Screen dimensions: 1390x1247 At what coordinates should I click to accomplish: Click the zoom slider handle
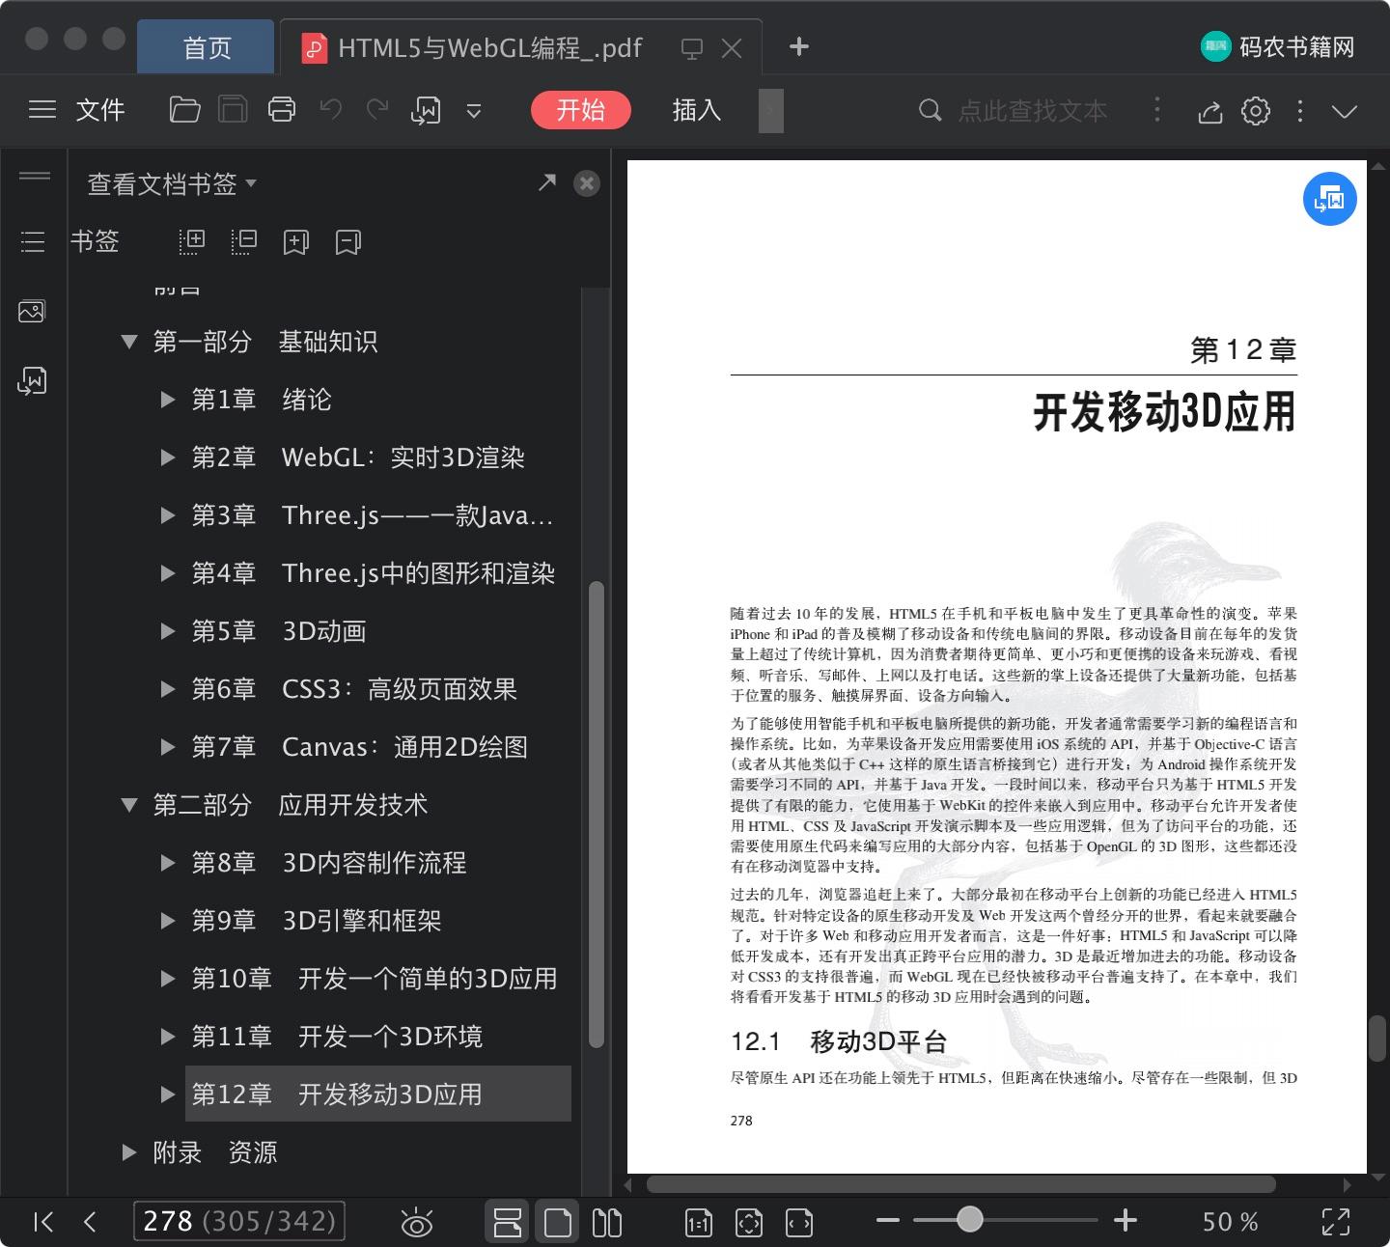coord(970,1220)
